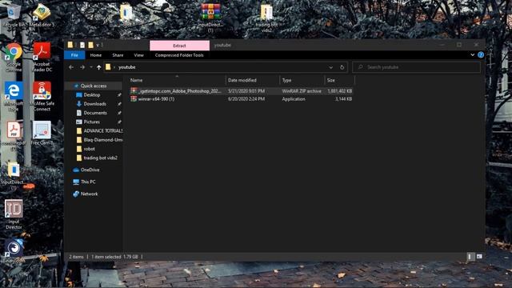Viewport: 512px width, 288px height.
Task: Expand address bar history dropdown
Action: 330,67
